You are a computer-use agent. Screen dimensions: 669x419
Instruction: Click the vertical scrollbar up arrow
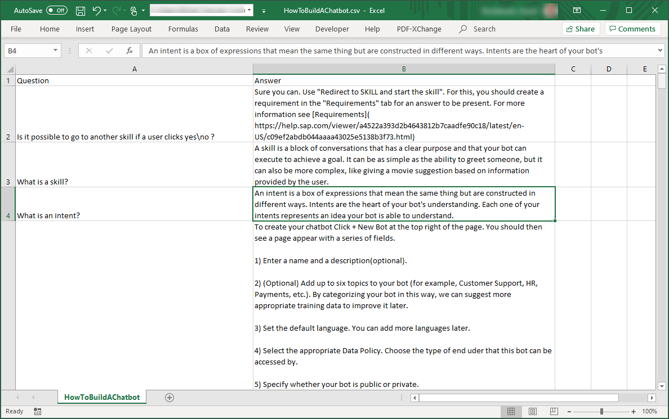662,69
